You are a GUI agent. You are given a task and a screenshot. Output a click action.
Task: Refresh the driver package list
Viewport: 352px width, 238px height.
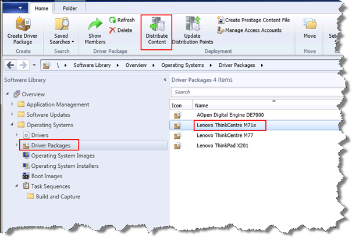tap(122, 20)
